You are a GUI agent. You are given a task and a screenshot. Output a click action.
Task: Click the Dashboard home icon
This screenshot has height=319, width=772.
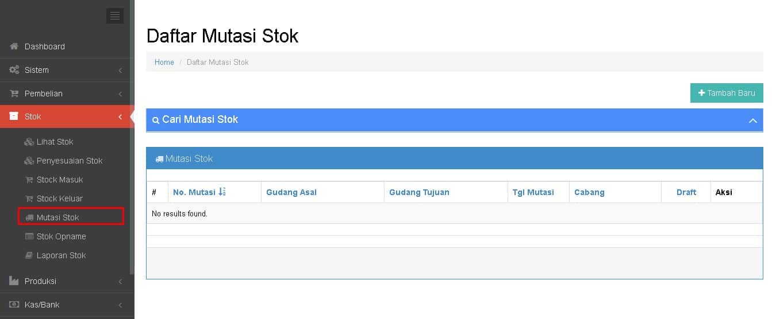tap(14, 46)
